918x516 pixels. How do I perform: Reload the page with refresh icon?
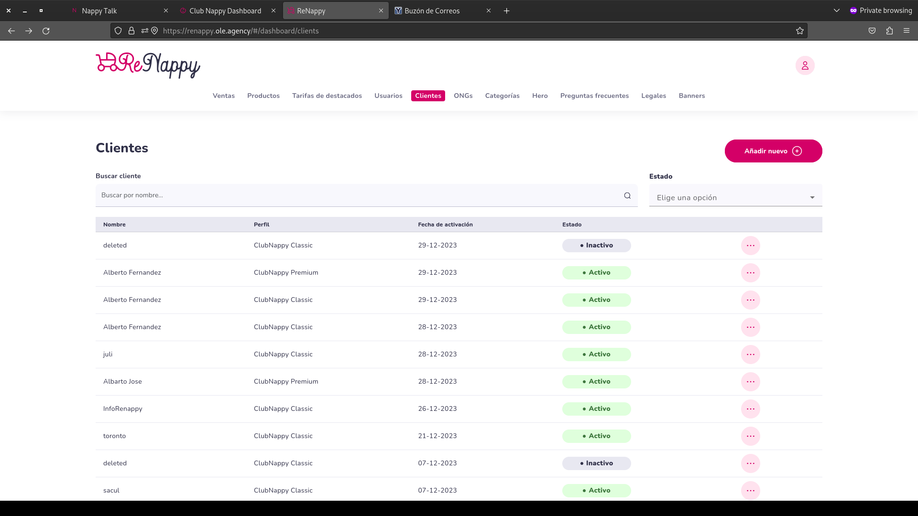(x=46, y=31)
